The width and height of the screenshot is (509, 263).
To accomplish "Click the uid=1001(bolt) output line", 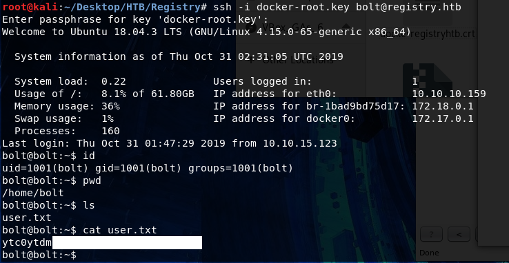I will (x=148, y=169).
